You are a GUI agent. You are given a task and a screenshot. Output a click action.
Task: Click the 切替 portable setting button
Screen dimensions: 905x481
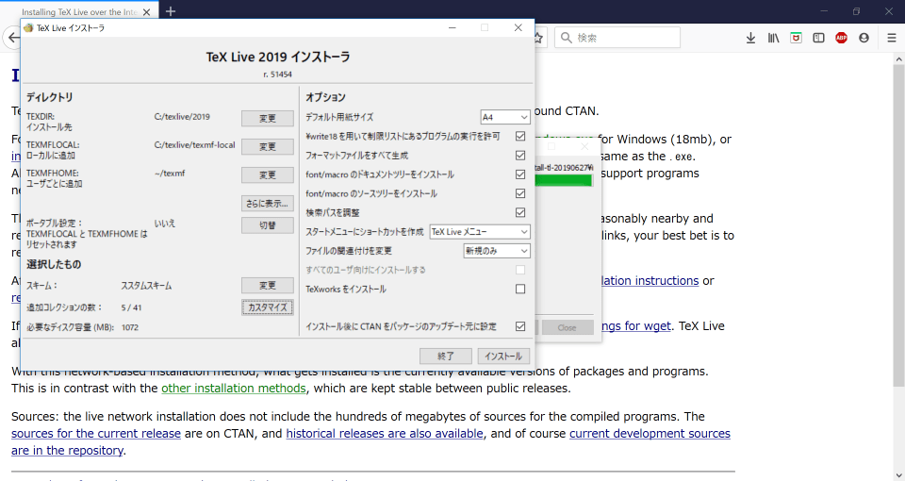pyautogui.click(x=267, y=225)
